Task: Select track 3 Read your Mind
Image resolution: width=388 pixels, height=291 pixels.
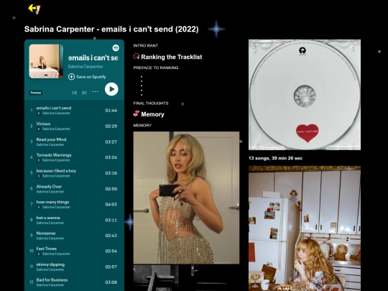Action: pyautogui.click(x=74, y=142)
